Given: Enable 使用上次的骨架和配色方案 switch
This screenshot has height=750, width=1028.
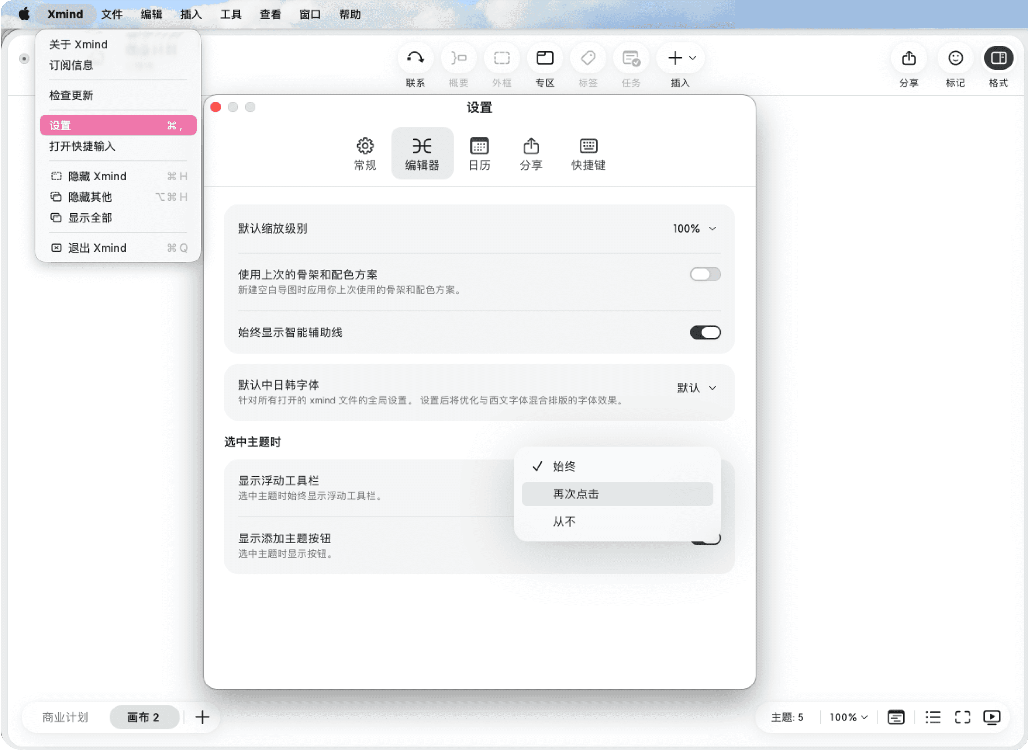Looking at the screenshot, I should [705, 274].
